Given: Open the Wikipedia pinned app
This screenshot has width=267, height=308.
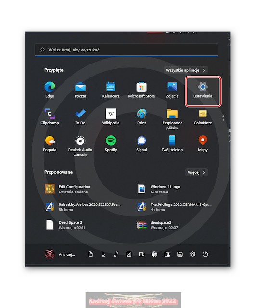Looking at the screenshot, I should 111,116.
